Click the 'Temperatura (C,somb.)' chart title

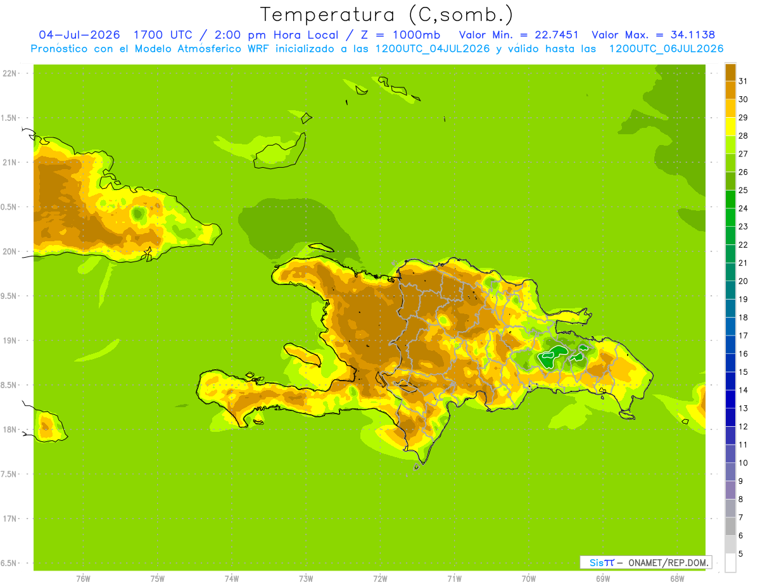click(387, 15)
